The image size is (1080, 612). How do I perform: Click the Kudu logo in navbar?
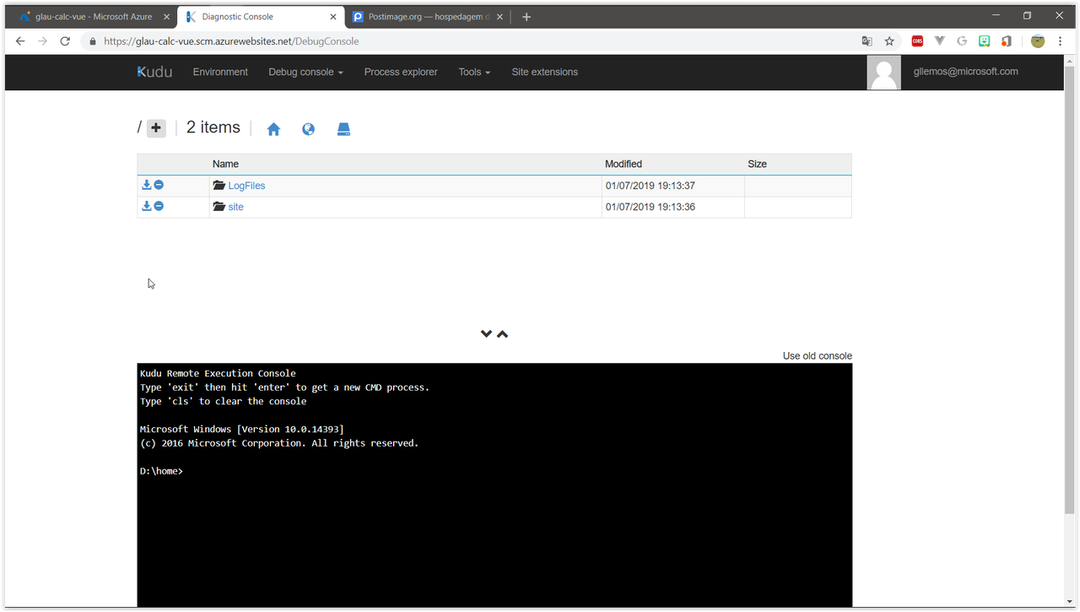coord(154,72)
